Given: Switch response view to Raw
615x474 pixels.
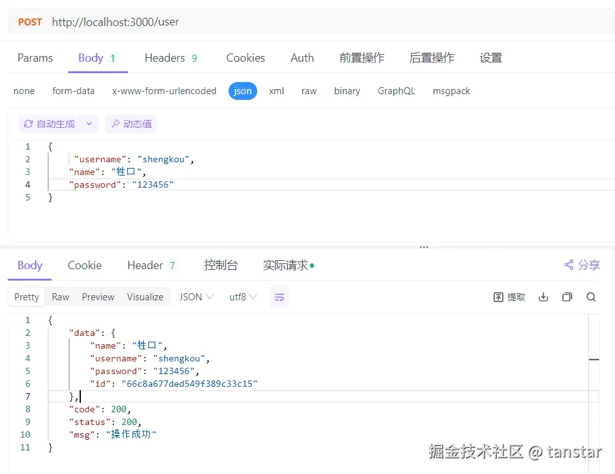Looking at the screenshot, I should pyautogui.click(x=60, y=297).
